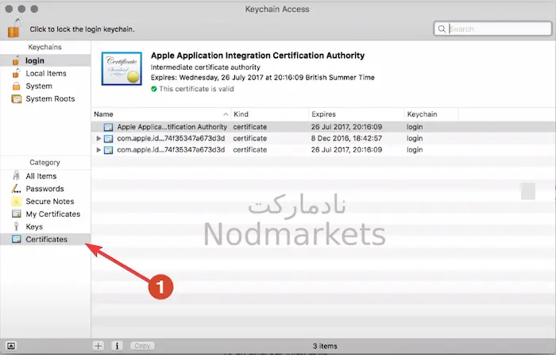This screenshot has width=556, height=355.
Task: Click the Local Items padlock icon
Action: [x=16, y=73]
